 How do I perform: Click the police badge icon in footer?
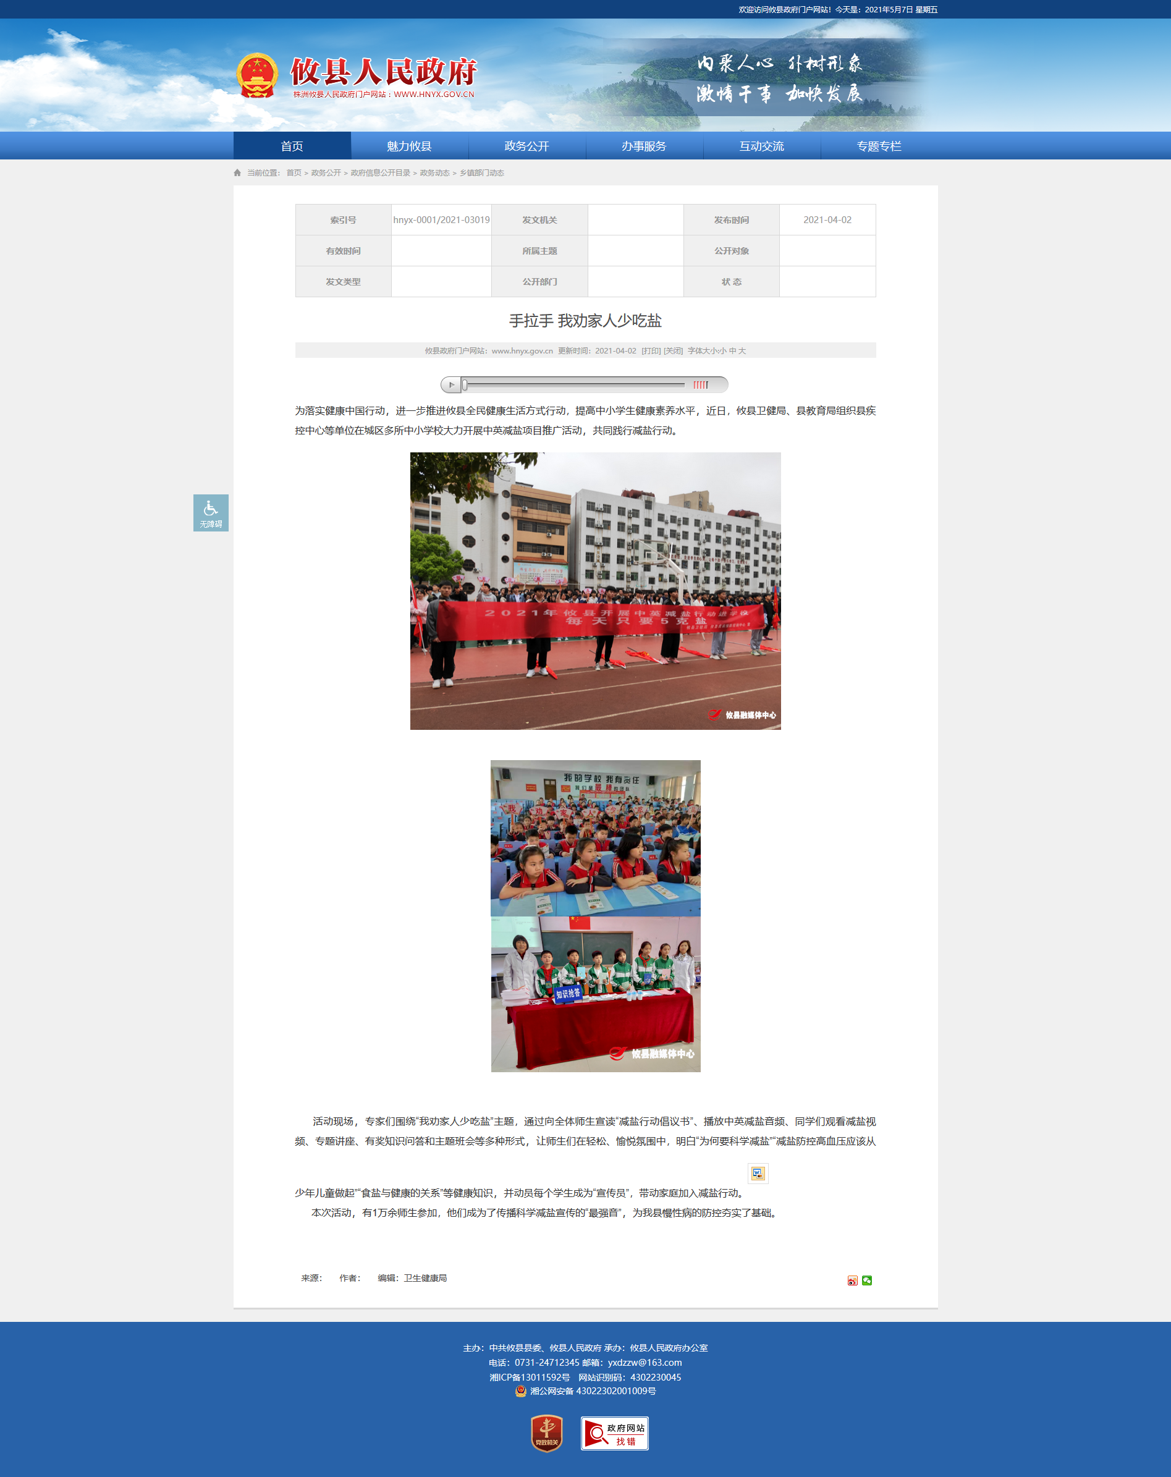coord(521,1390)
